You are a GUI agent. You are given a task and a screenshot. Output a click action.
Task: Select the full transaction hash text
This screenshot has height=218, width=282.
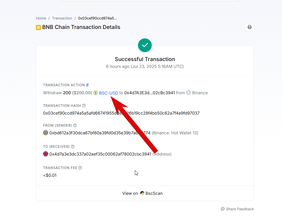point(121,113)
